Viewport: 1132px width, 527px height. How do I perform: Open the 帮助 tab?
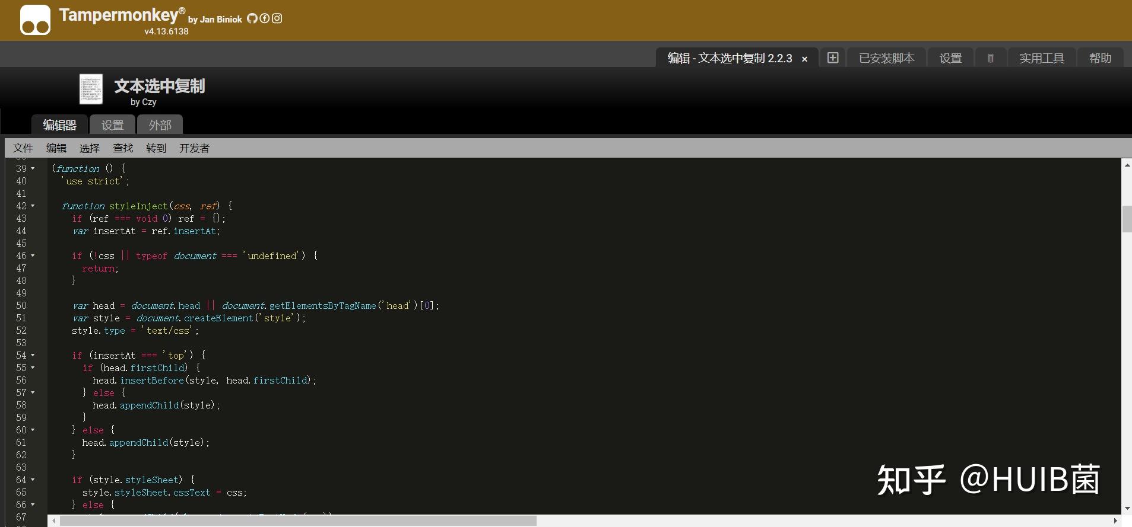click(x=1101, y=58)
